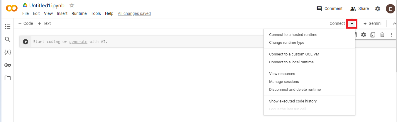Select Connect to a hosted runtime
Image resolution: width=397 pixels, height=122 pixels.
(293, 35)
